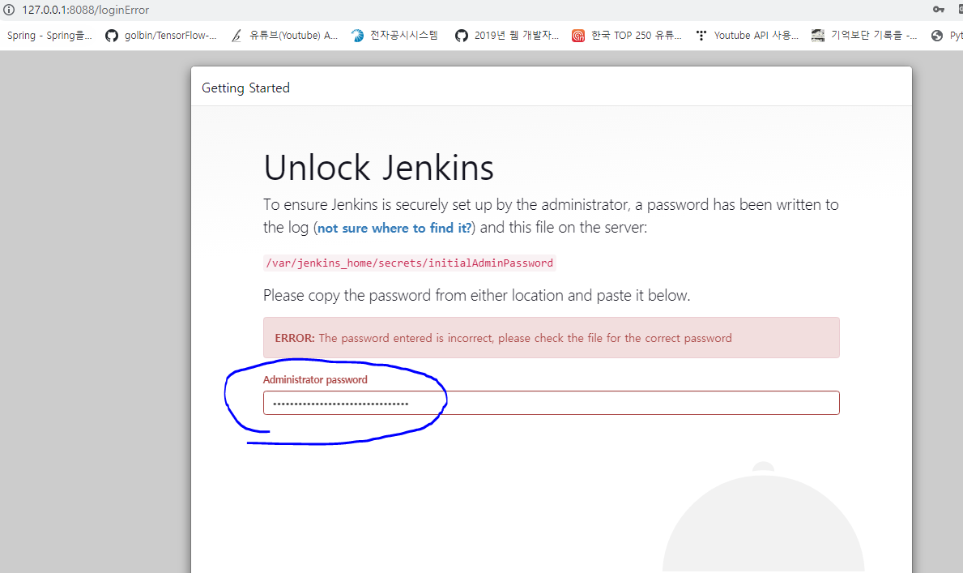This screenshot has width=963, height=573.
Task: Click the 'Getting Started' dialog title
Action: coord(245,88)
